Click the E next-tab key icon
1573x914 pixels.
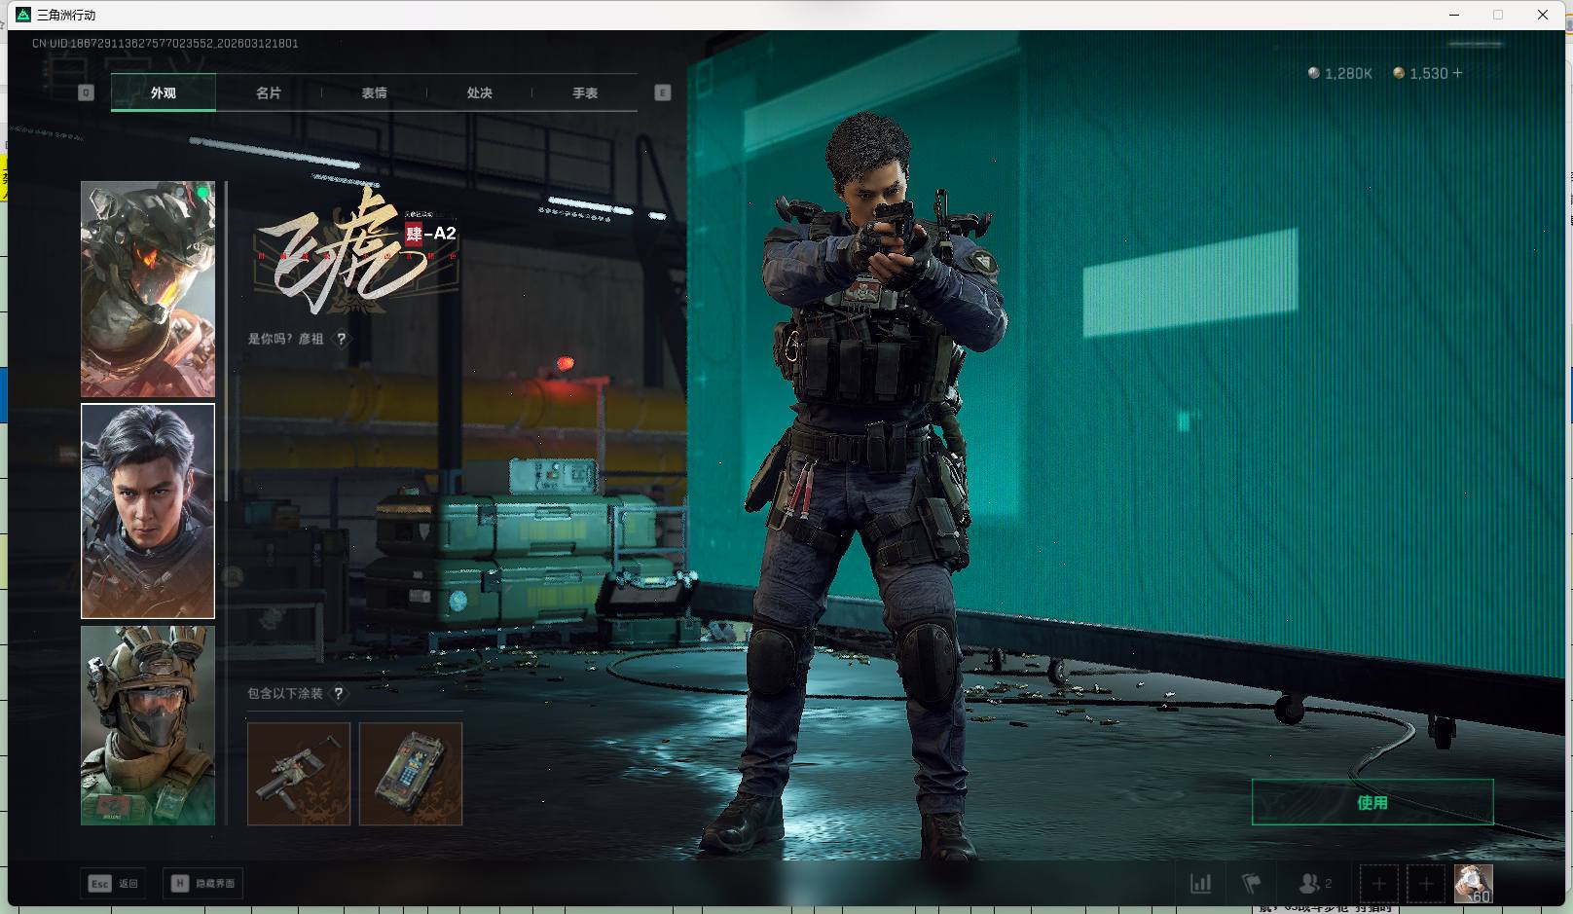(x=663, y=92)
